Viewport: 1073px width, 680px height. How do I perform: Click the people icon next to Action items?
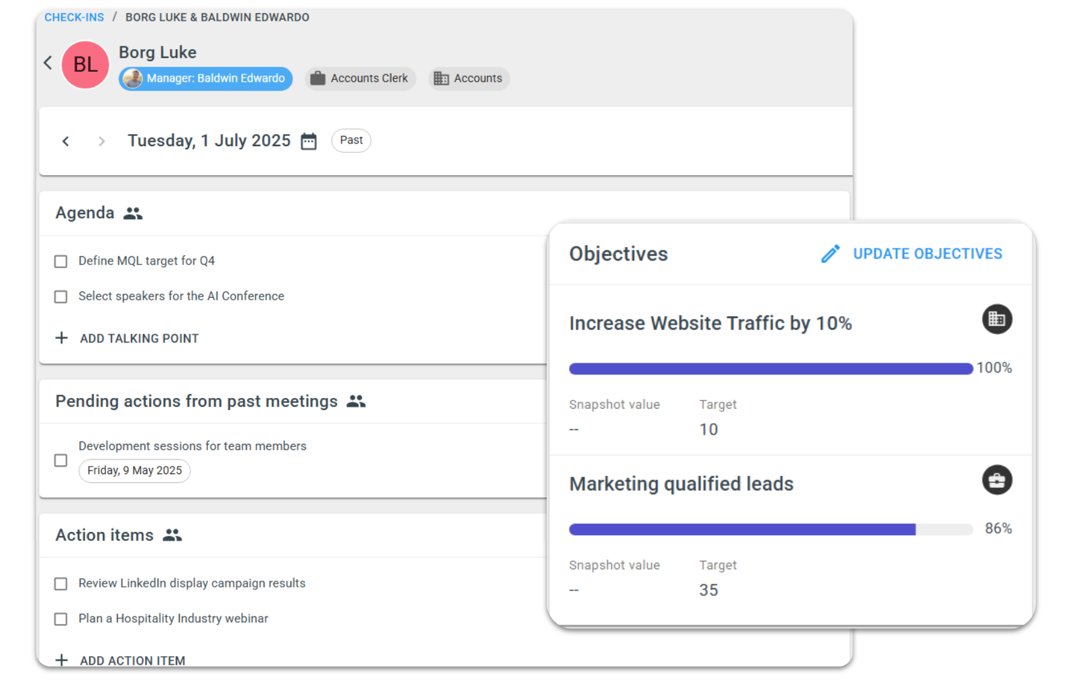tap(172, 535)
